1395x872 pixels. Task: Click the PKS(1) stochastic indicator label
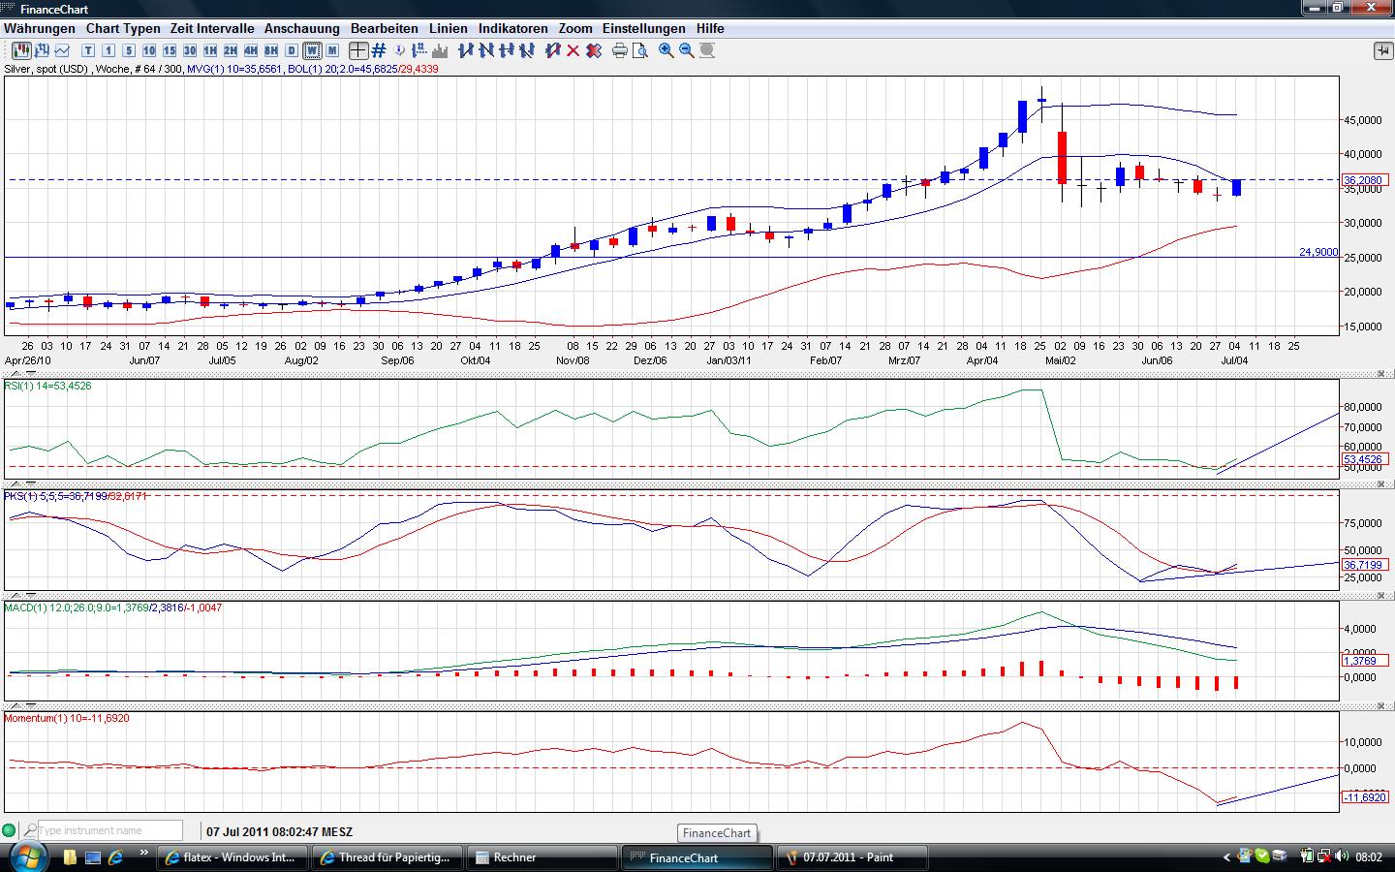click(76, 496)
